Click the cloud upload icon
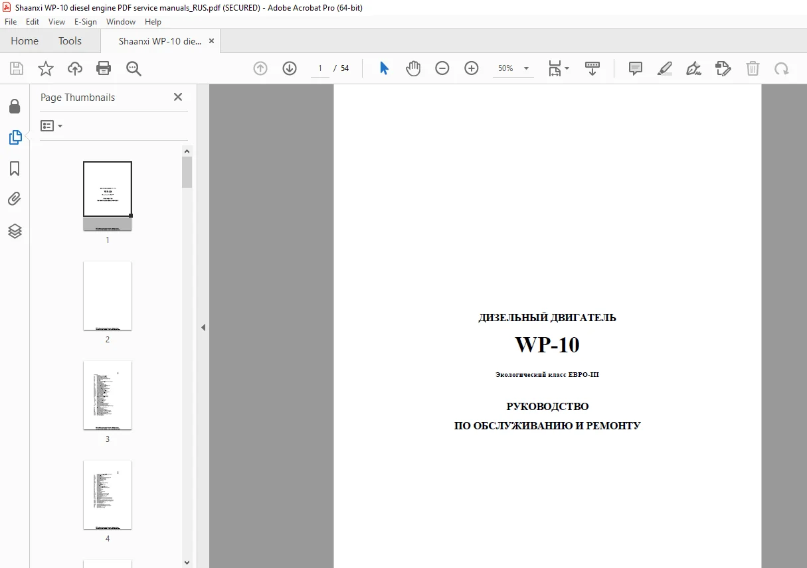This screenshot has height=568, width=807. tap(75, 68)
